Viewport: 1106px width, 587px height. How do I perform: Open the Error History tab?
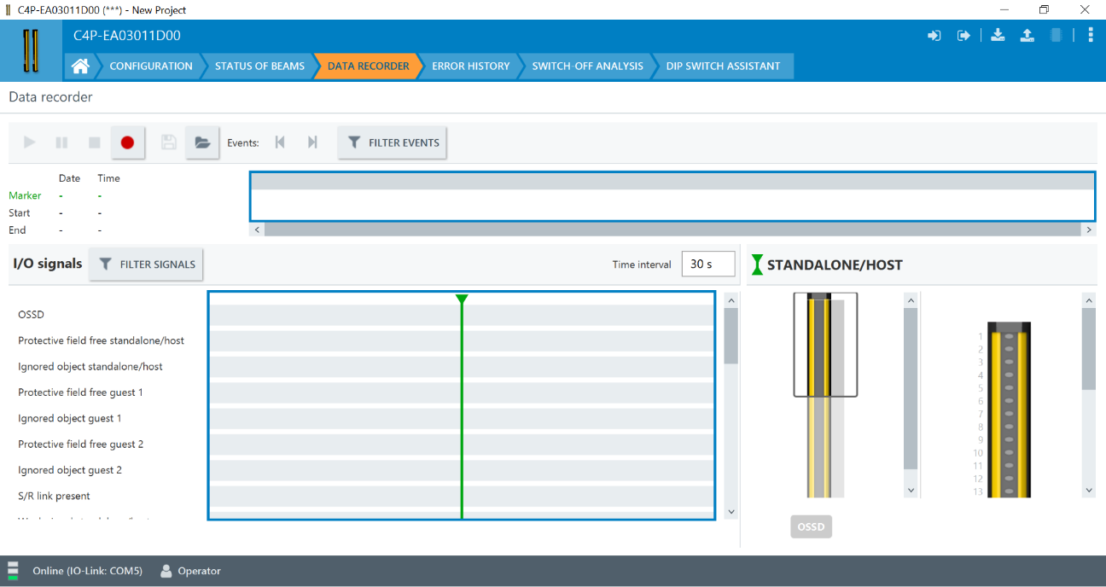pos(470,66)
